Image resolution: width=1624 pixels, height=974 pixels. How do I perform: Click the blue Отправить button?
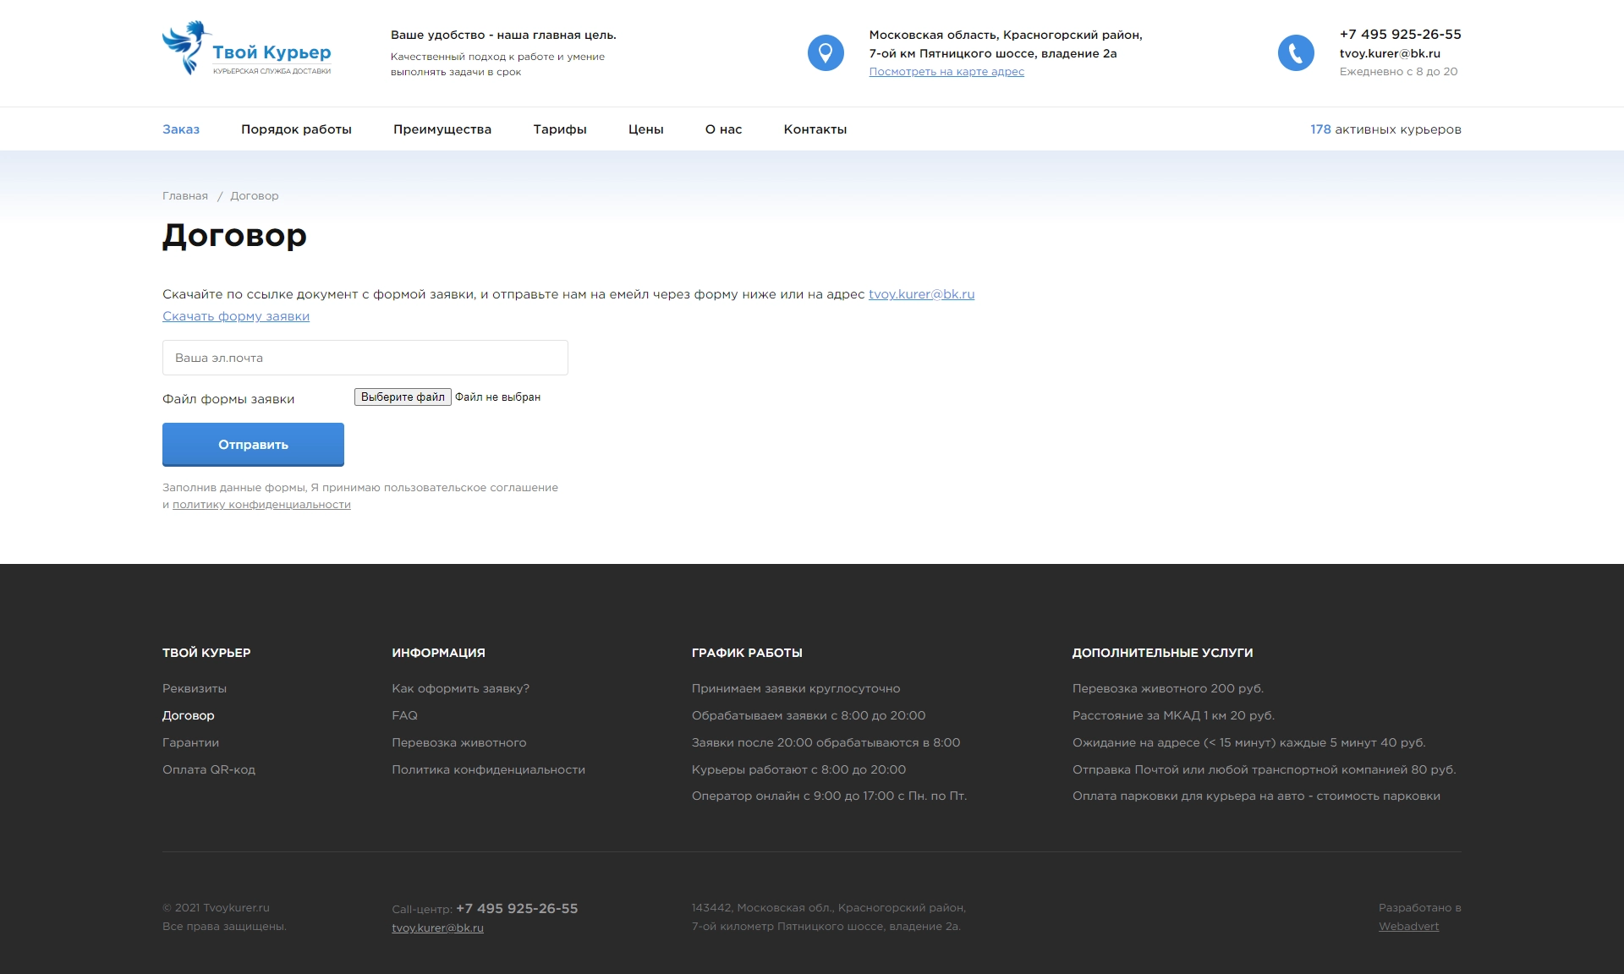[x=253, y=445]
